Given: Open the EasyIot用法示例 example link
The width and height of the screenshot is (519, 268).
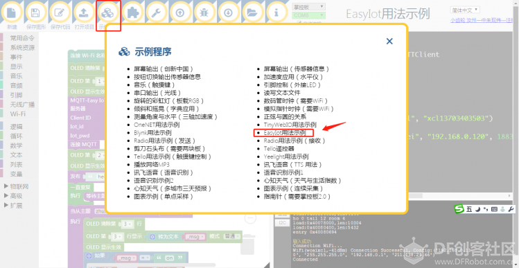Looking at the screenshot, I should click(x=285, y=133).
